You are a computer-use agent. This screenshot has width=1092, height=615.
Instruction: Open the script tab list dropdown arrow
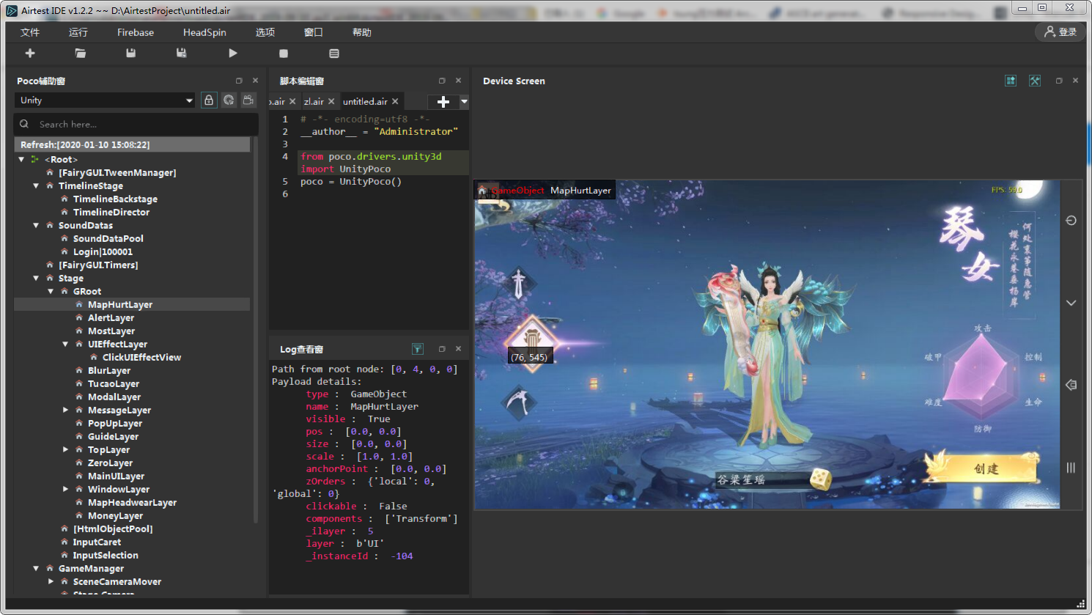(x=464, y=102)
